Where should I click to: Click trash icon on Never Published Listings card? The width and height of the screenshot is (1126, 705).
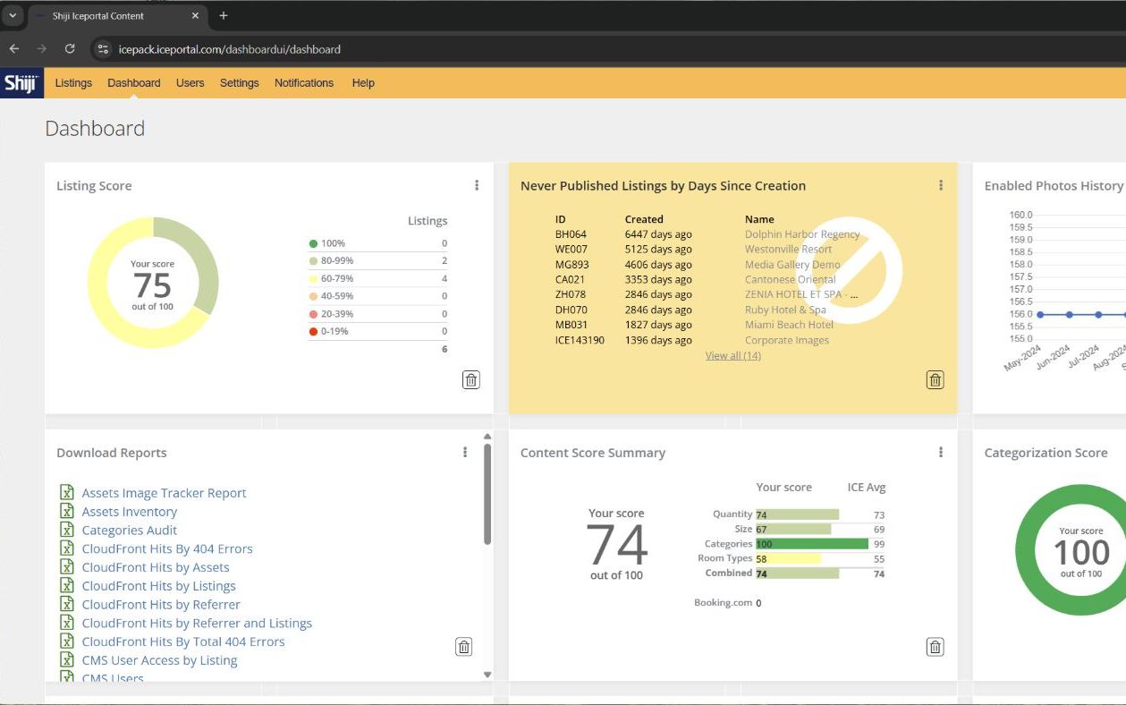(935, 379)
